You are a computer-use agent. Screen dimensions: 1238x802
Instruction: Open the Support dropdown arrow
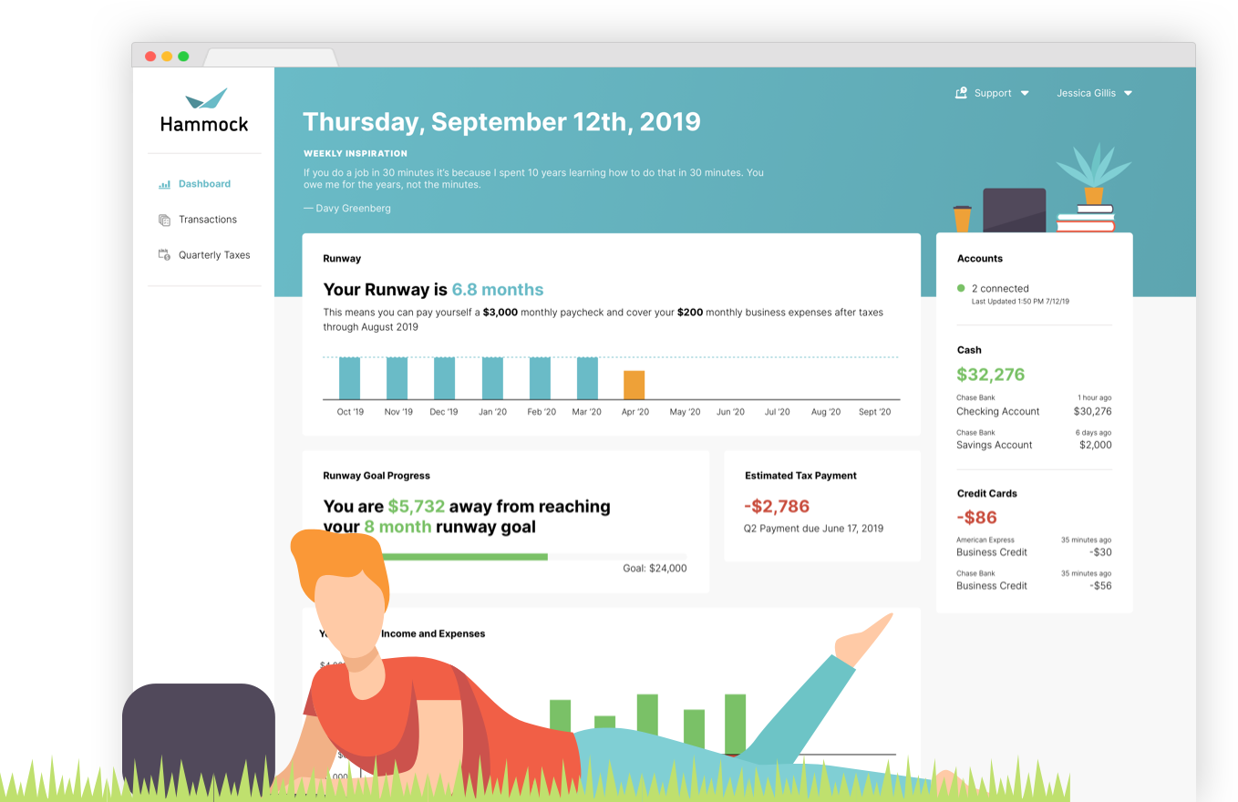[x=1025, y=93]
